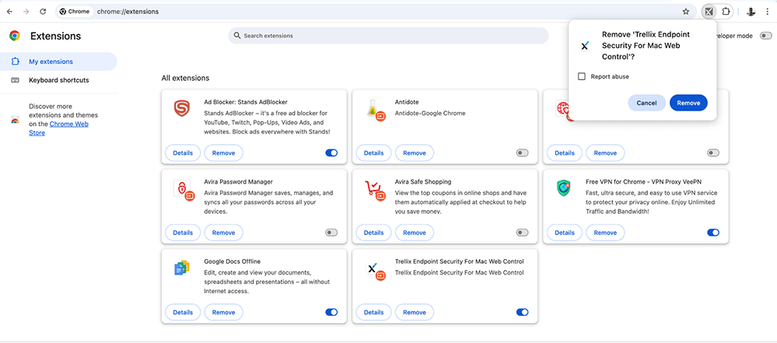
Task: Turn off Trellix Endpoint Security toggle
Action: (x=523, y=312)
